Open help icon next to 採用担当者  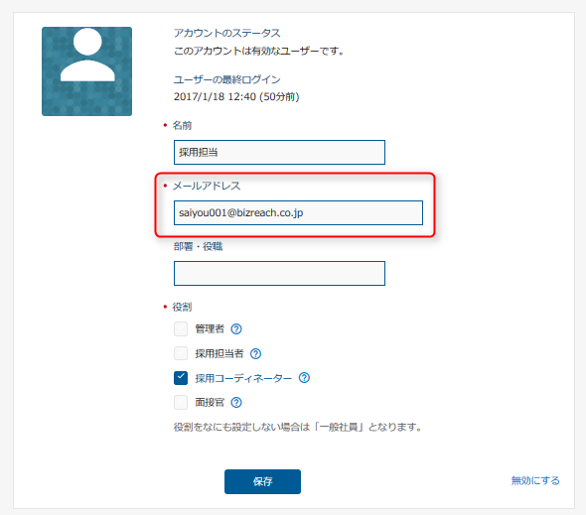pyautogui.click(x=255, y=353)
